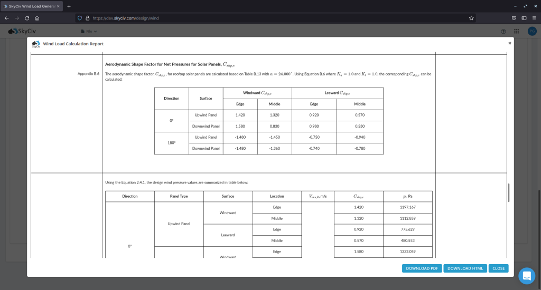Bookmark this page with star icon

(471, 17)
